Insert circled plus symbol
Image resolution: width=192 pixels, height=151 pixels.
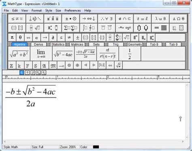pos(77,65)
